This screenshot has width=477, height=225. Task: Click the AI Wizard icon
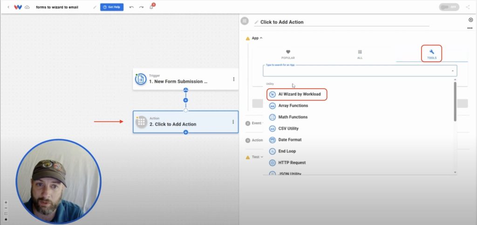pos(272,94)
